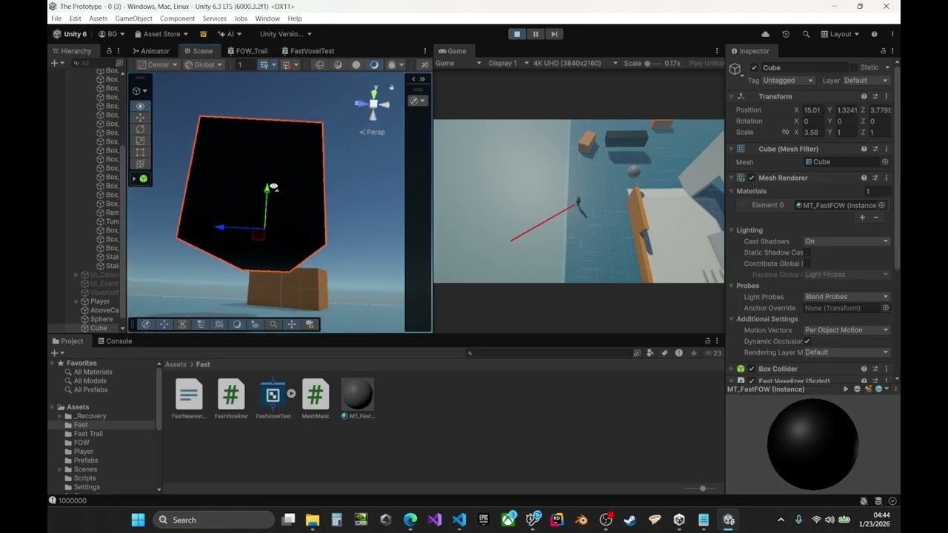Select the MeshMask script asset
The image size is (948, 533).
tap(316, 399)
